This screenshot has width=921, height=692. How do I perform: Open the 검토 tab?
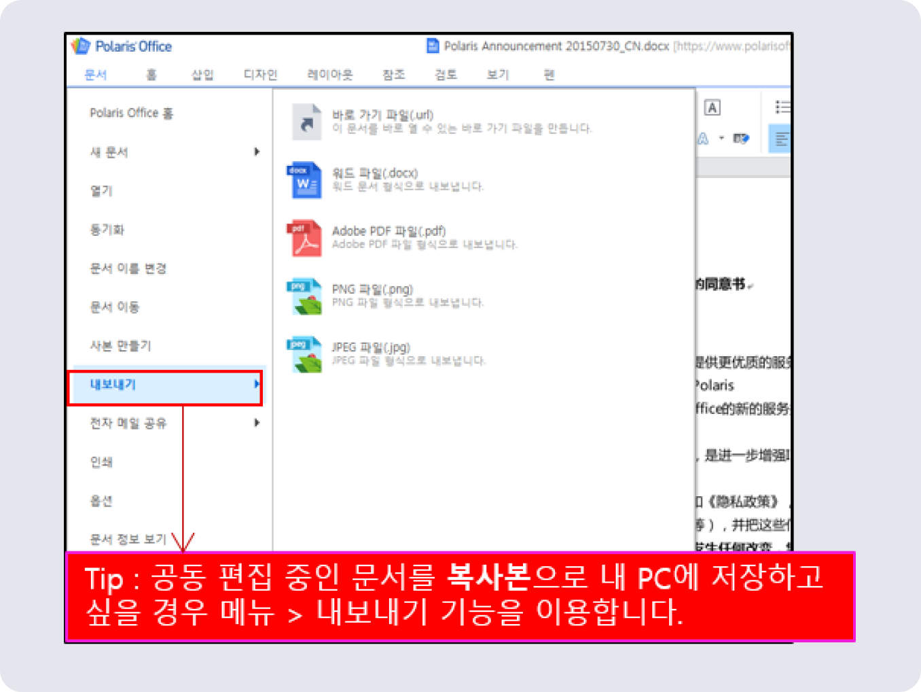[x=446, y=75]
